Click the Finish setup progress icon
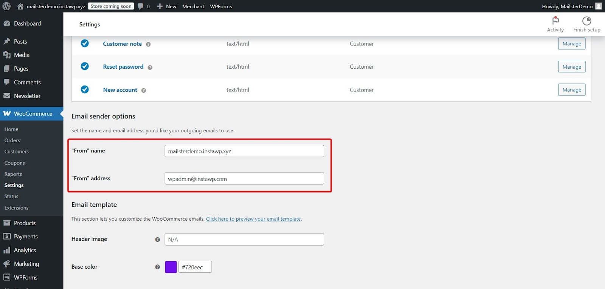This screenshot has width=605, height=289. coord(586,21)
